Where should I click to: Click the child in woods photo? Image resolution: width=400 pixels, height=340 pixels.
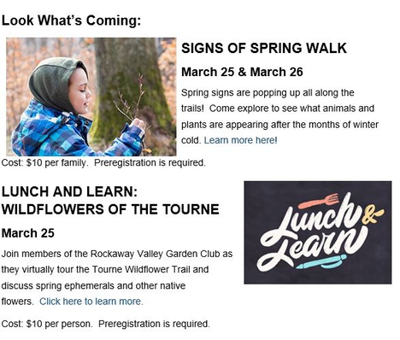coord(91,97)
